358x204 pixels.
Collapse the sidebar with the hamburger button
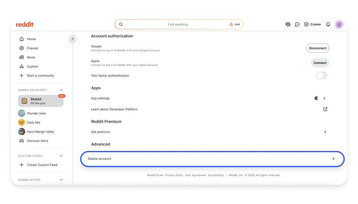[x=73, y=39]
